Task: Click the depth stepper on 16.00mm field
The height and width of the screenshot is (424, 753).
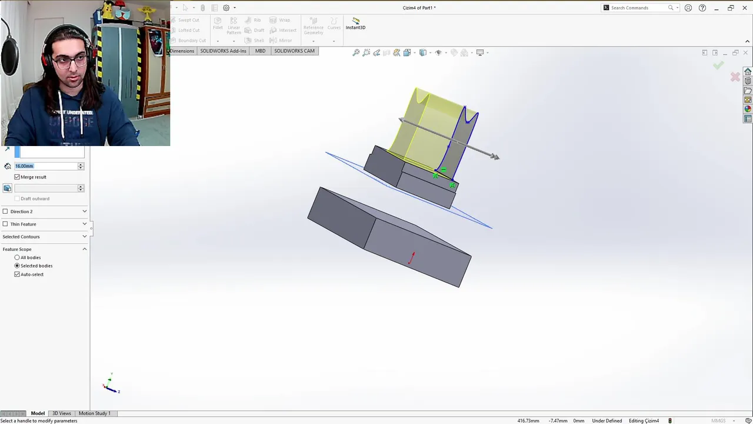Action: (x=81, y=166)
